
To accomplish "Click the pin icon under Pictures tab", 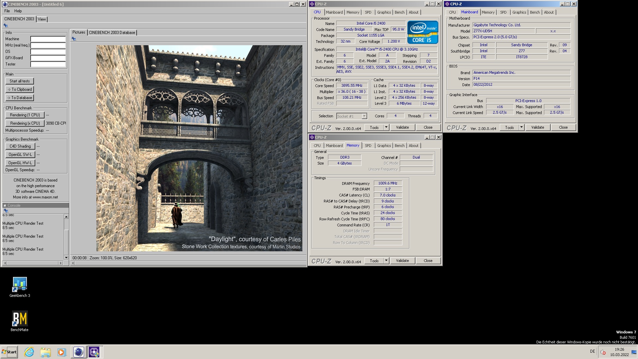I will coord(74,39).
